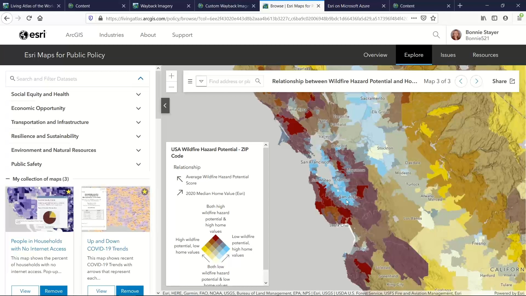Open the map hamburger menu
The image size is (526, 296).
[190, 81]
